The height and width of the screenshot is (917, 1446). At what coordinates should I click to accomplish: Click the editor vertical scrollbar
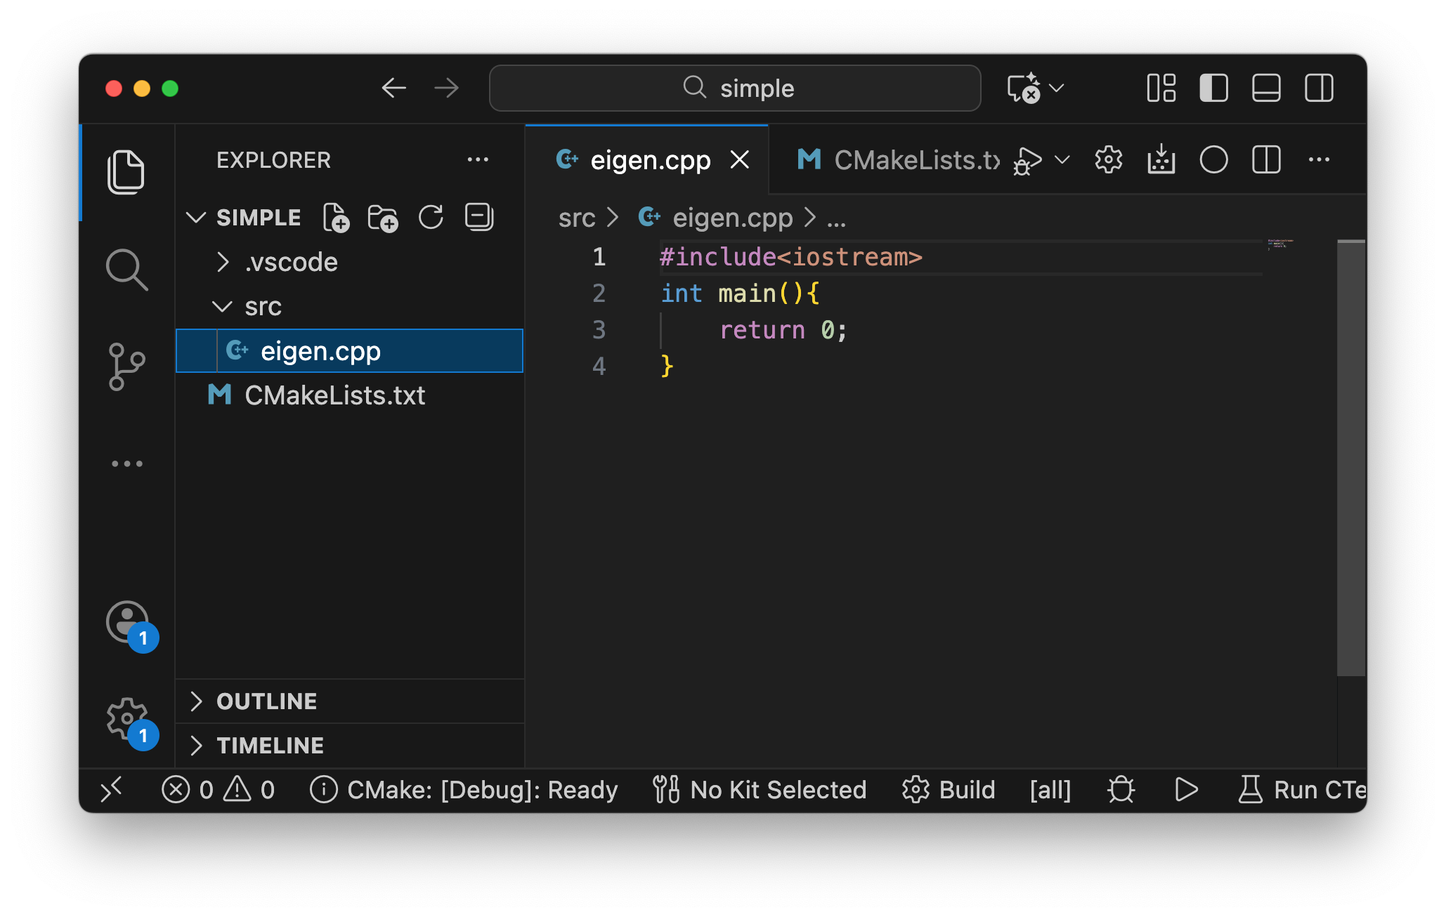[1350, 456]
